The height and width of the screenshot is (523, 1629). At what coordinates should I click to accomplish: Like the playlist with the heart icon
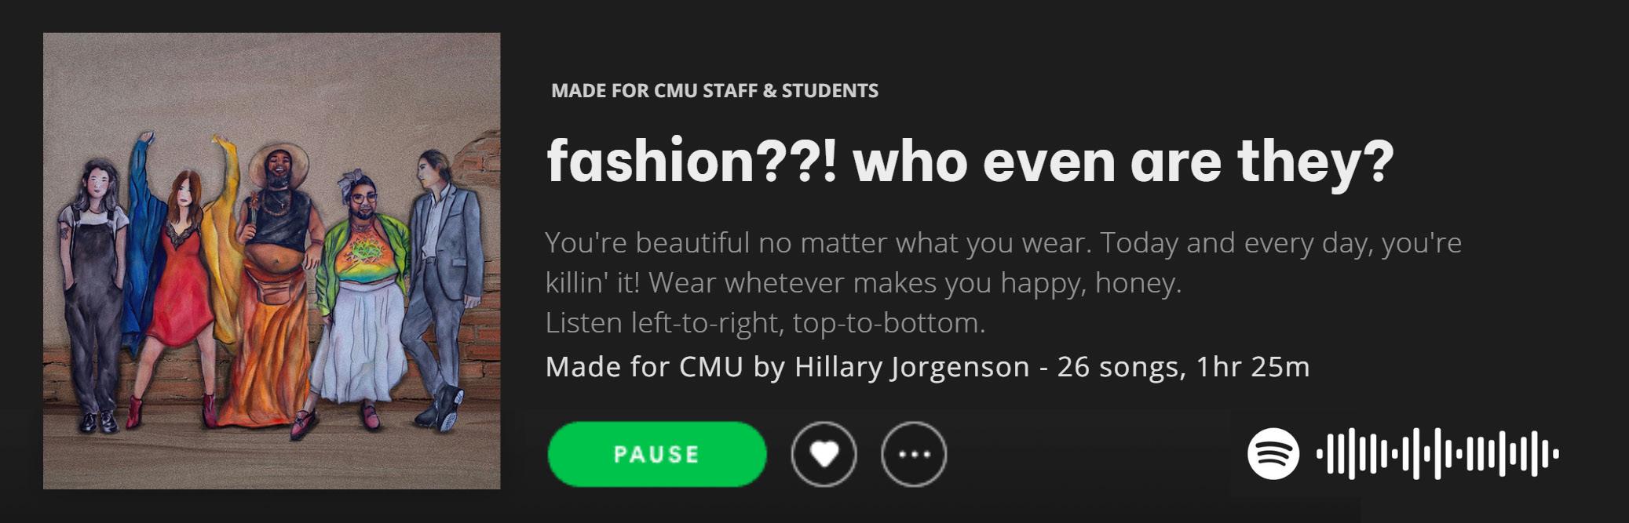point(824,454)
